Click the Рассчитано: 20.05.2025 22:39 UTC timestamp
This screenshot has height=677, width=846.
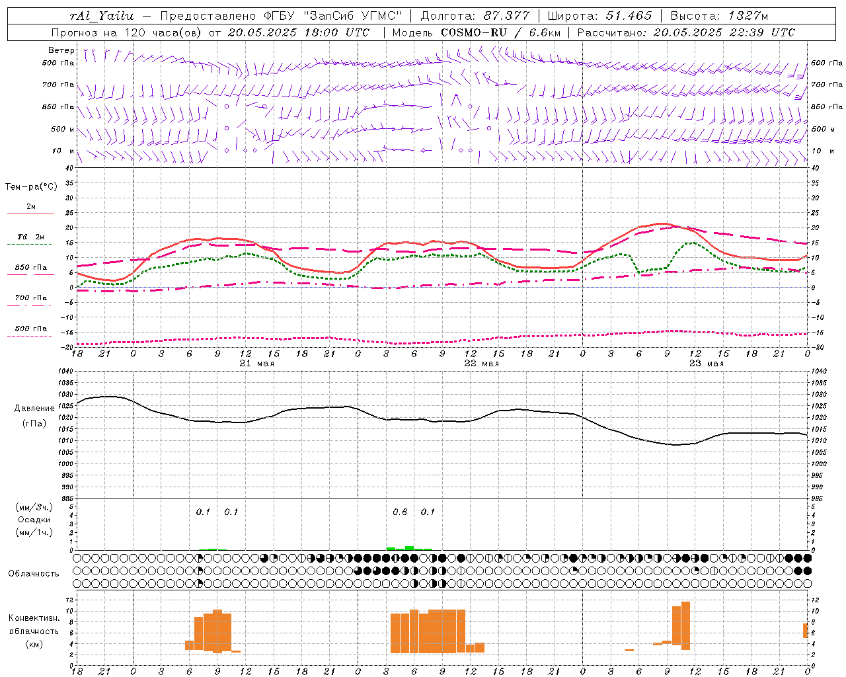tap(686, 32)
